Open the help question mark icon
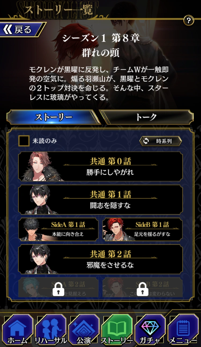 point(189,20)
